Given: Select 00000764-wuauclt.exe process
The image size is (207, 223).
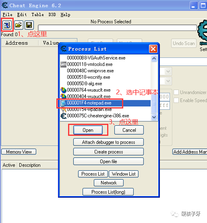Looking at the screenshot, I should tap(106, 90).
